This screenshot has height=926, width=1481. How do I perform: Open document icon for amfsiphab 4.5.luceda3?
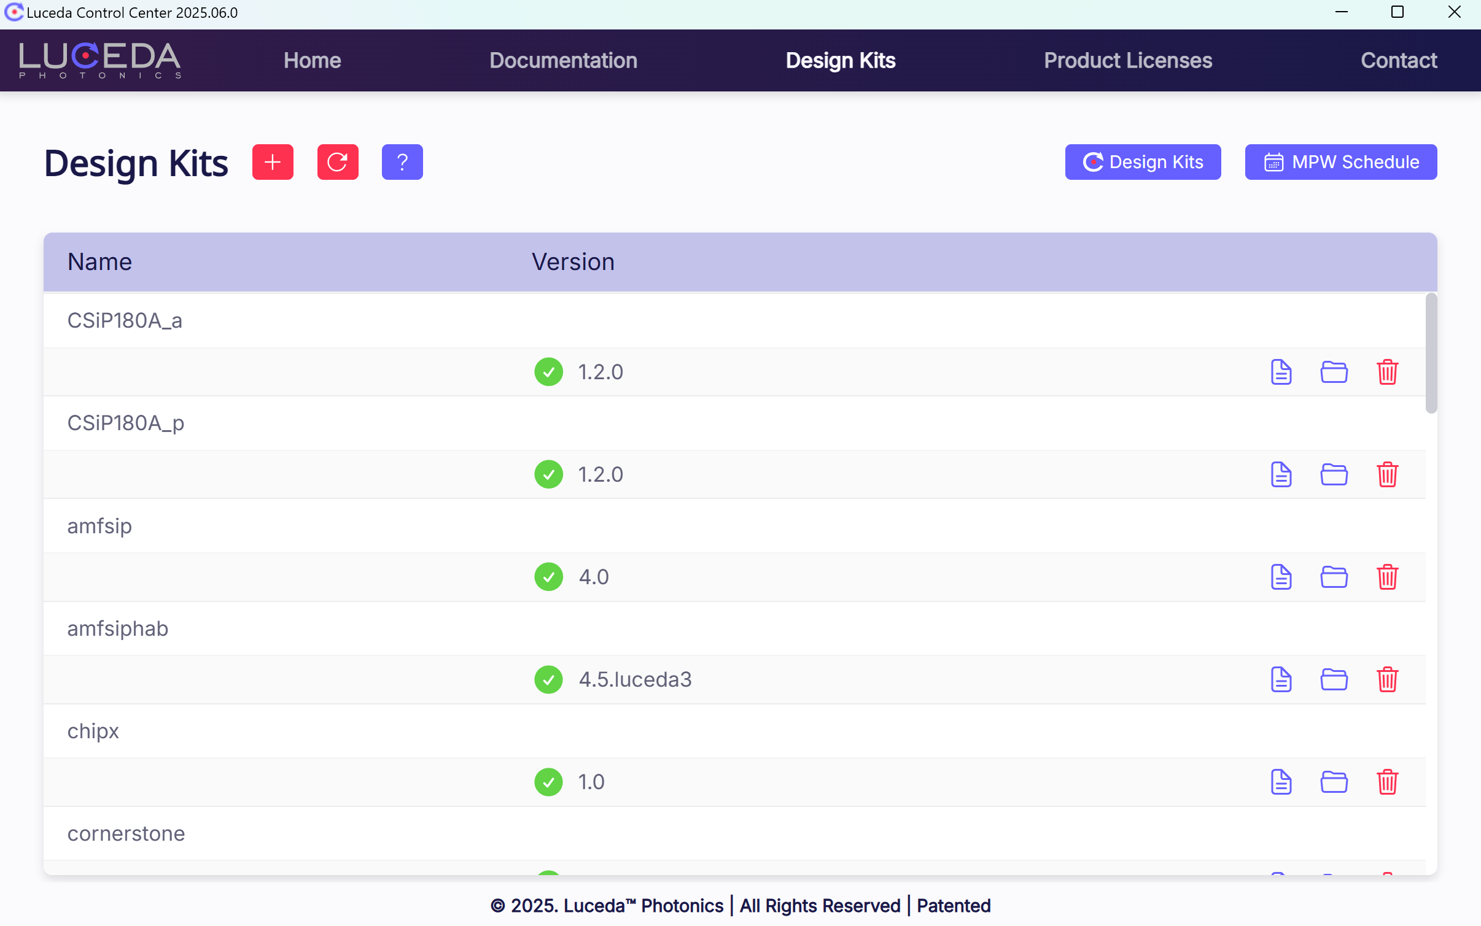tap(1281, 679)
